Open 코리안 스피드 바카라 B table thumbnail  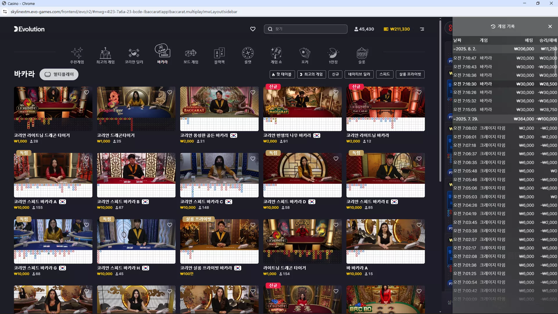[x=136, y=175]
